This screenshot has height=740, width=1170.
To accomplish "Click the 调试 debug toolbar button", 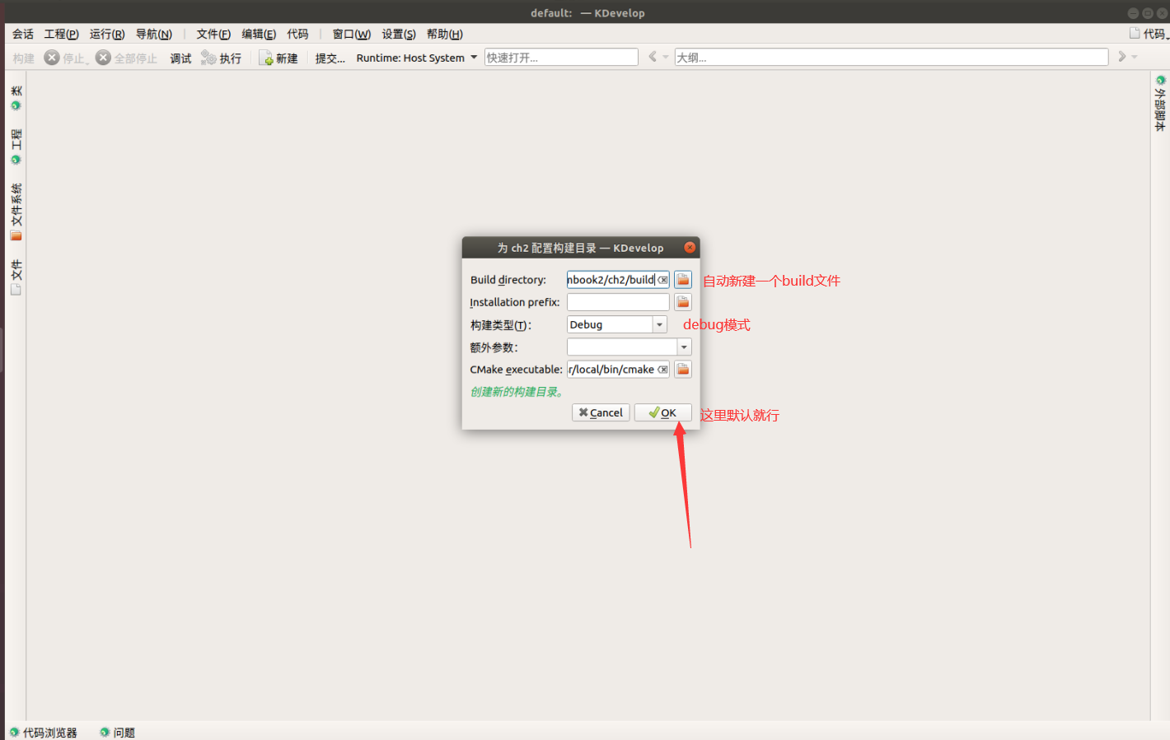I will pyautogui.click(x=180, y=58).
